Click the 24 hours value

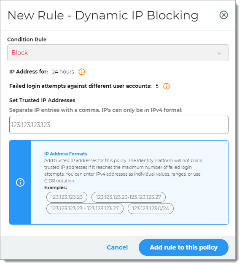tap(63, 72)
